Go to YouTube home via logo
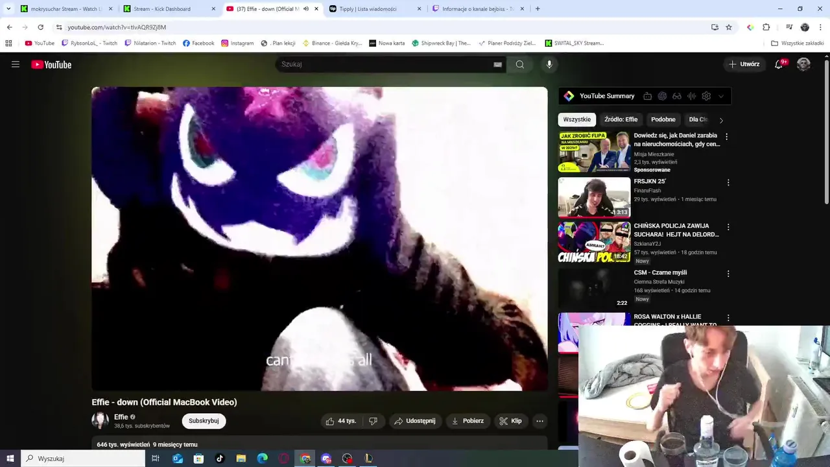The width and height of the screenshot is (830, 467). coord(51,64)
